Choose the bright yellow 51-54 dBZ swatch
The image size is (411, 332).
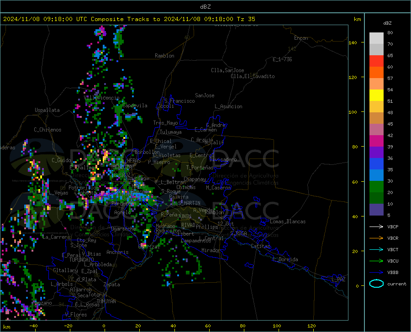click(x=376, y=95)
